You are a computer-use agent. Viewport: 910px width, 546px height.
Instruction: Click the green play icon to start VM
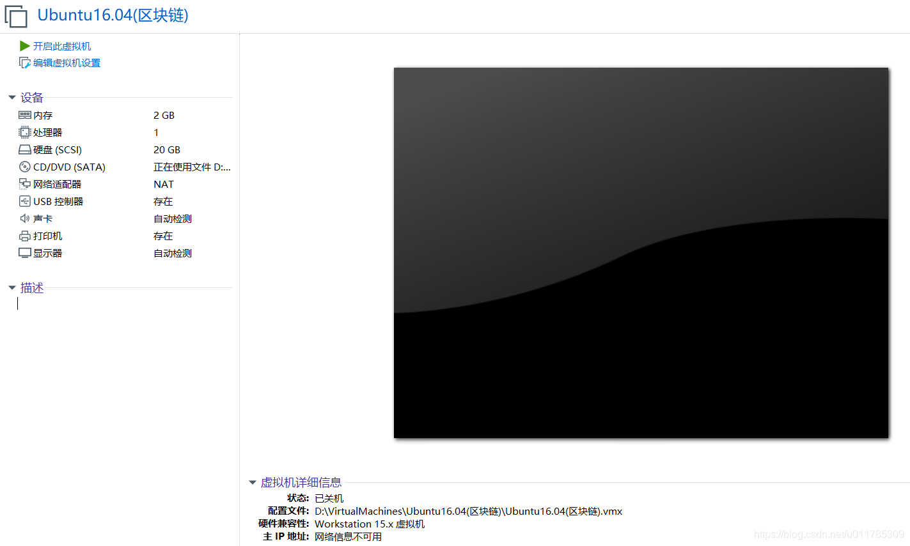coord(25,46)
